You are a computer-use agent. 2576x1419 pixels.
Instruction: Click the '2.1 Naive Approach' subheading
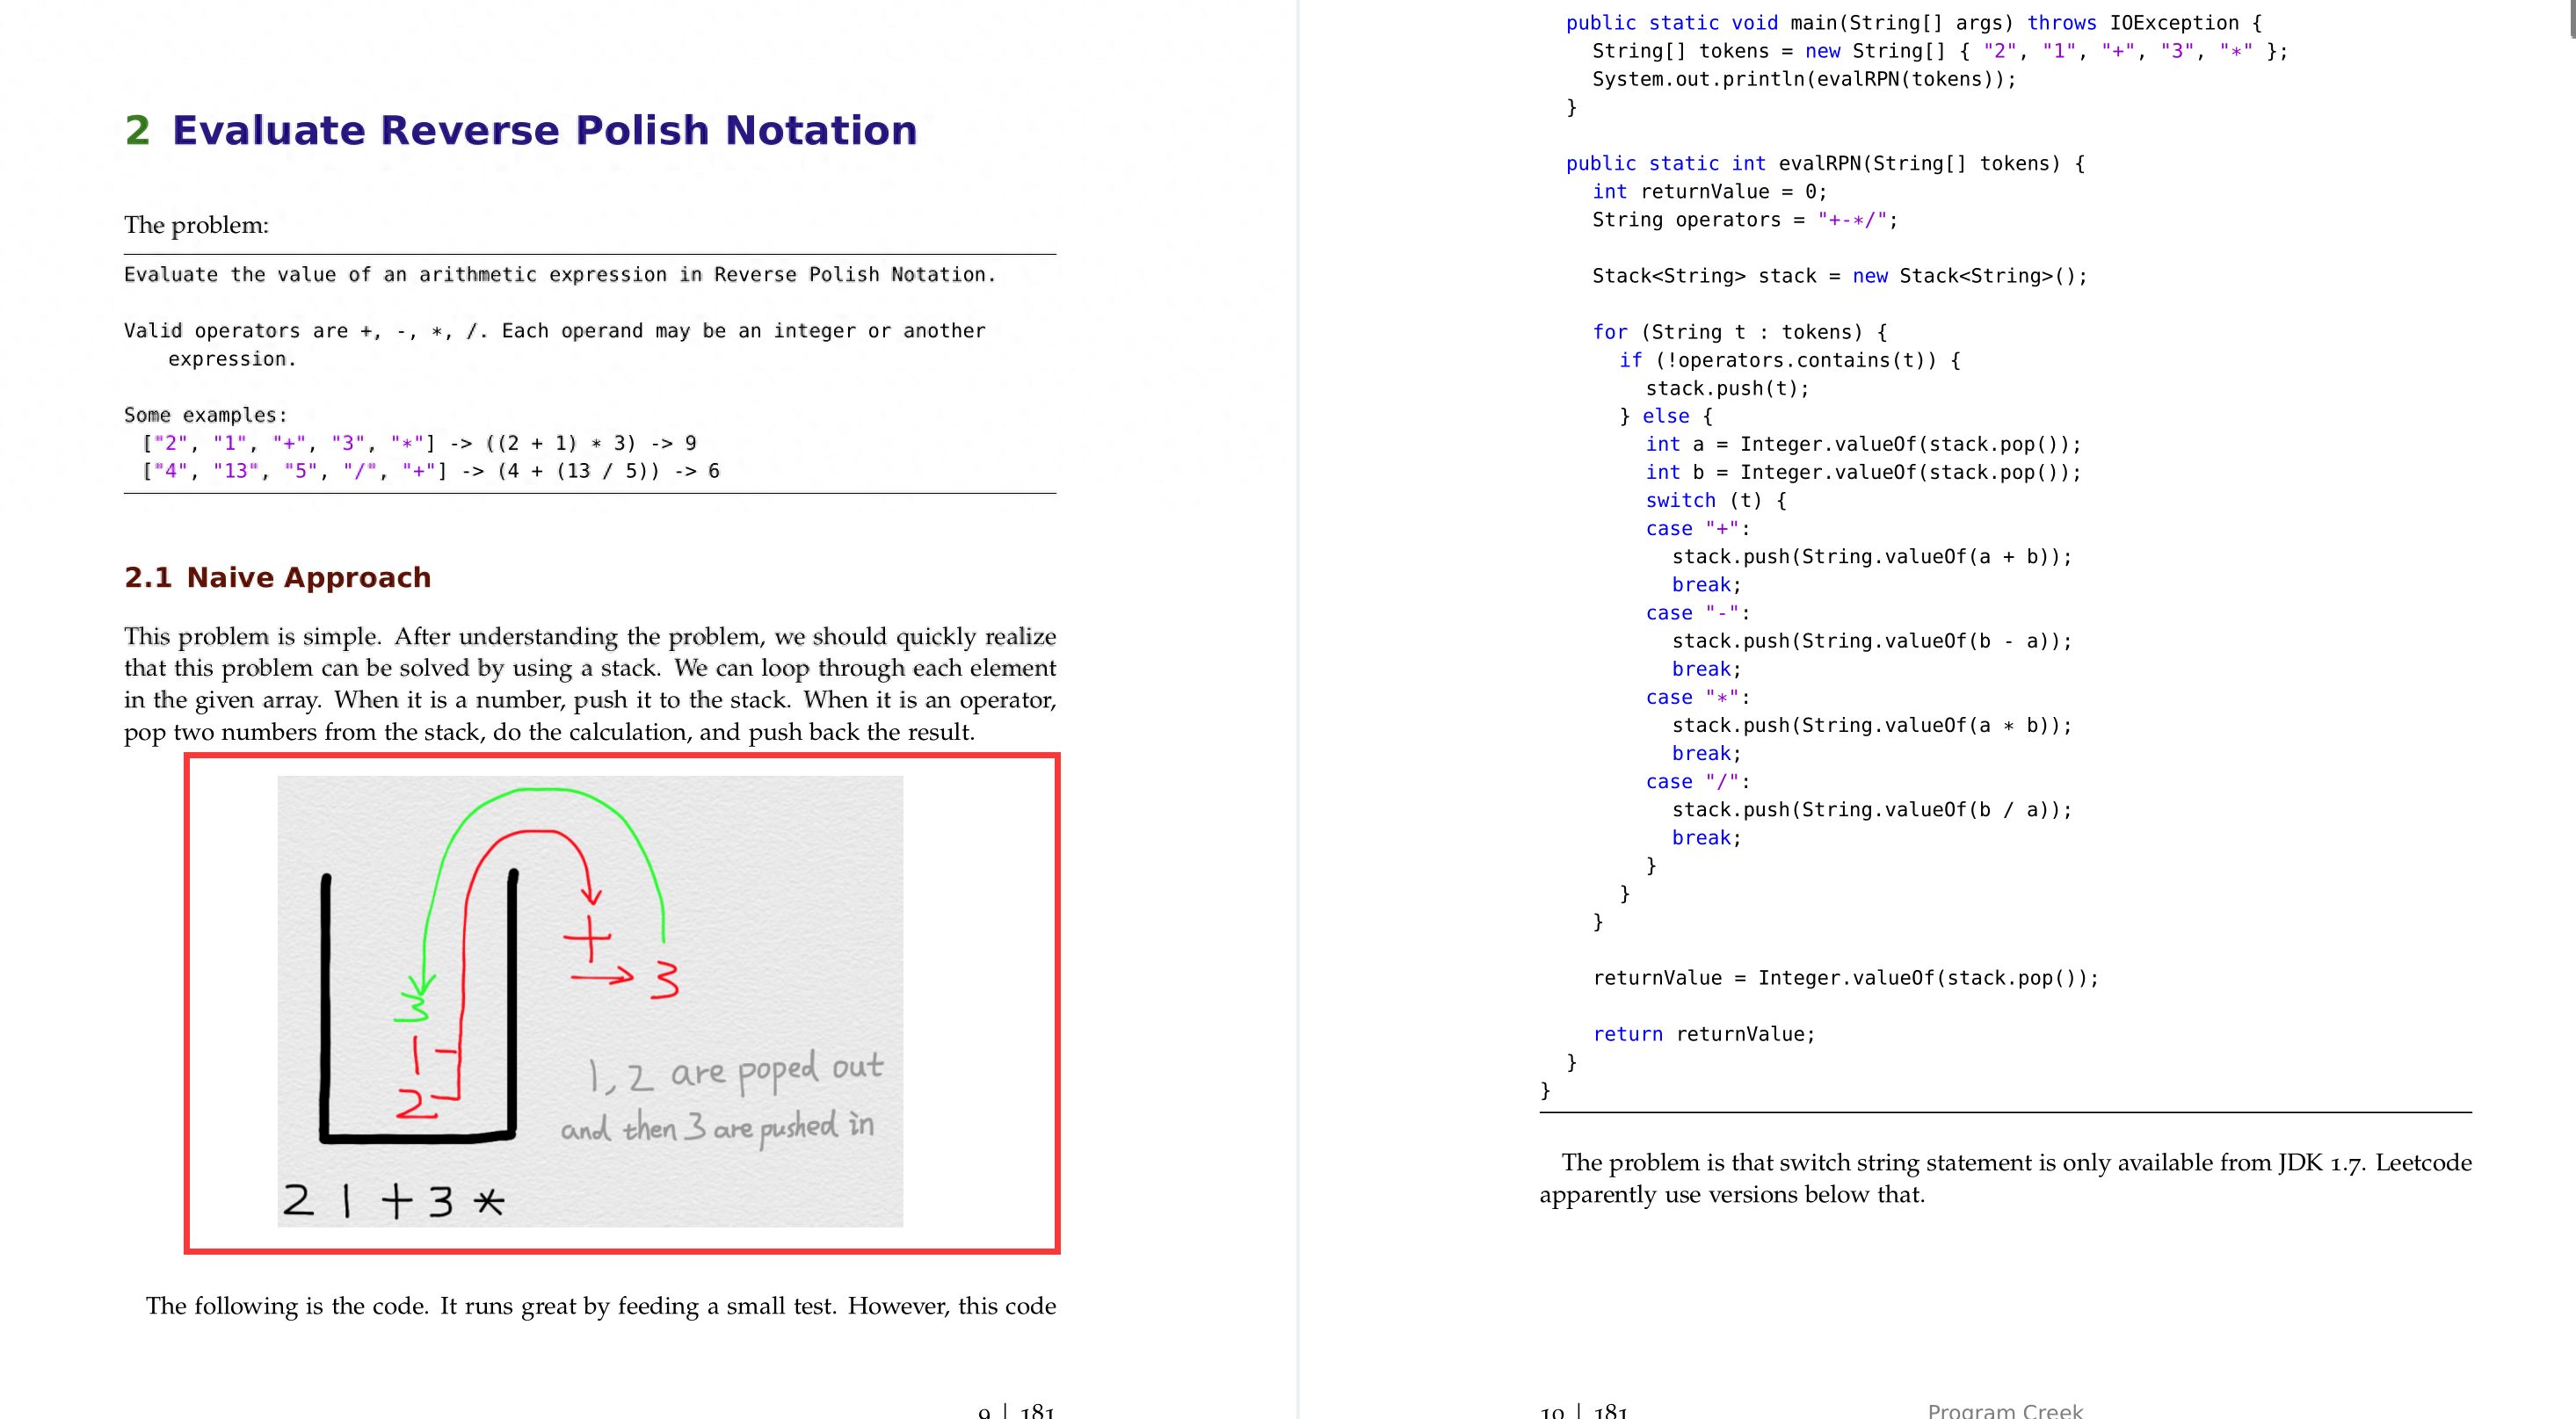point(277,577)
